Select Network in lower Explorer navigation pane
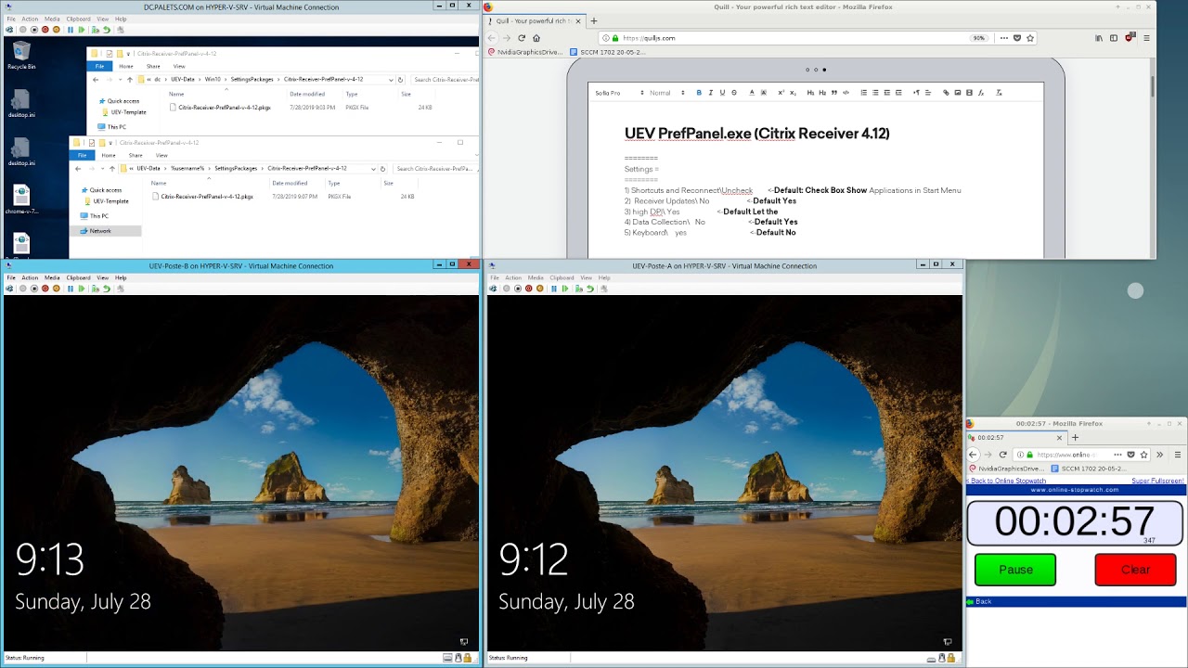The image size is (1188, 668). coord(100,231)
